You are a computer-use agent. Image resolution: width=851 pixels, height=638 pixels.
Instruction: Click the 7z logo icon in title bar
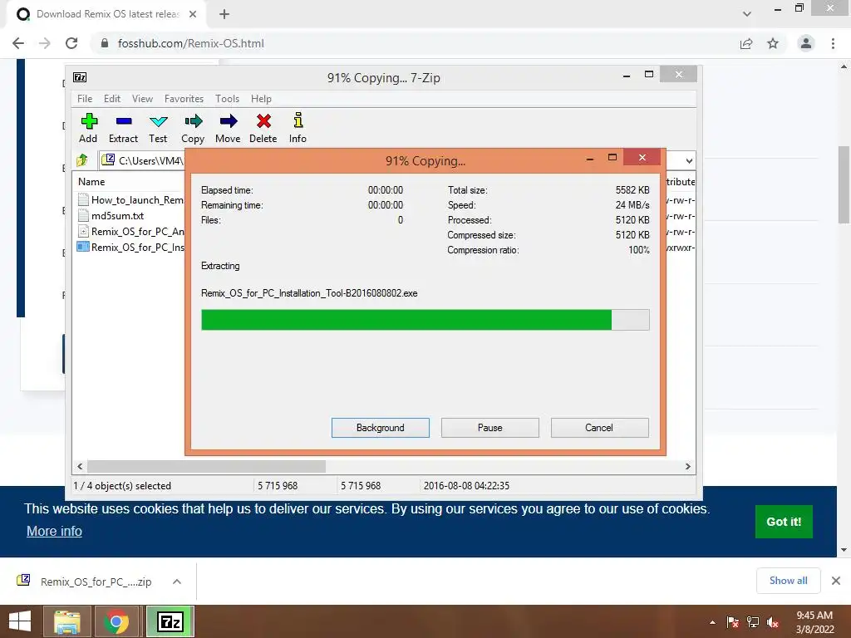80,77
